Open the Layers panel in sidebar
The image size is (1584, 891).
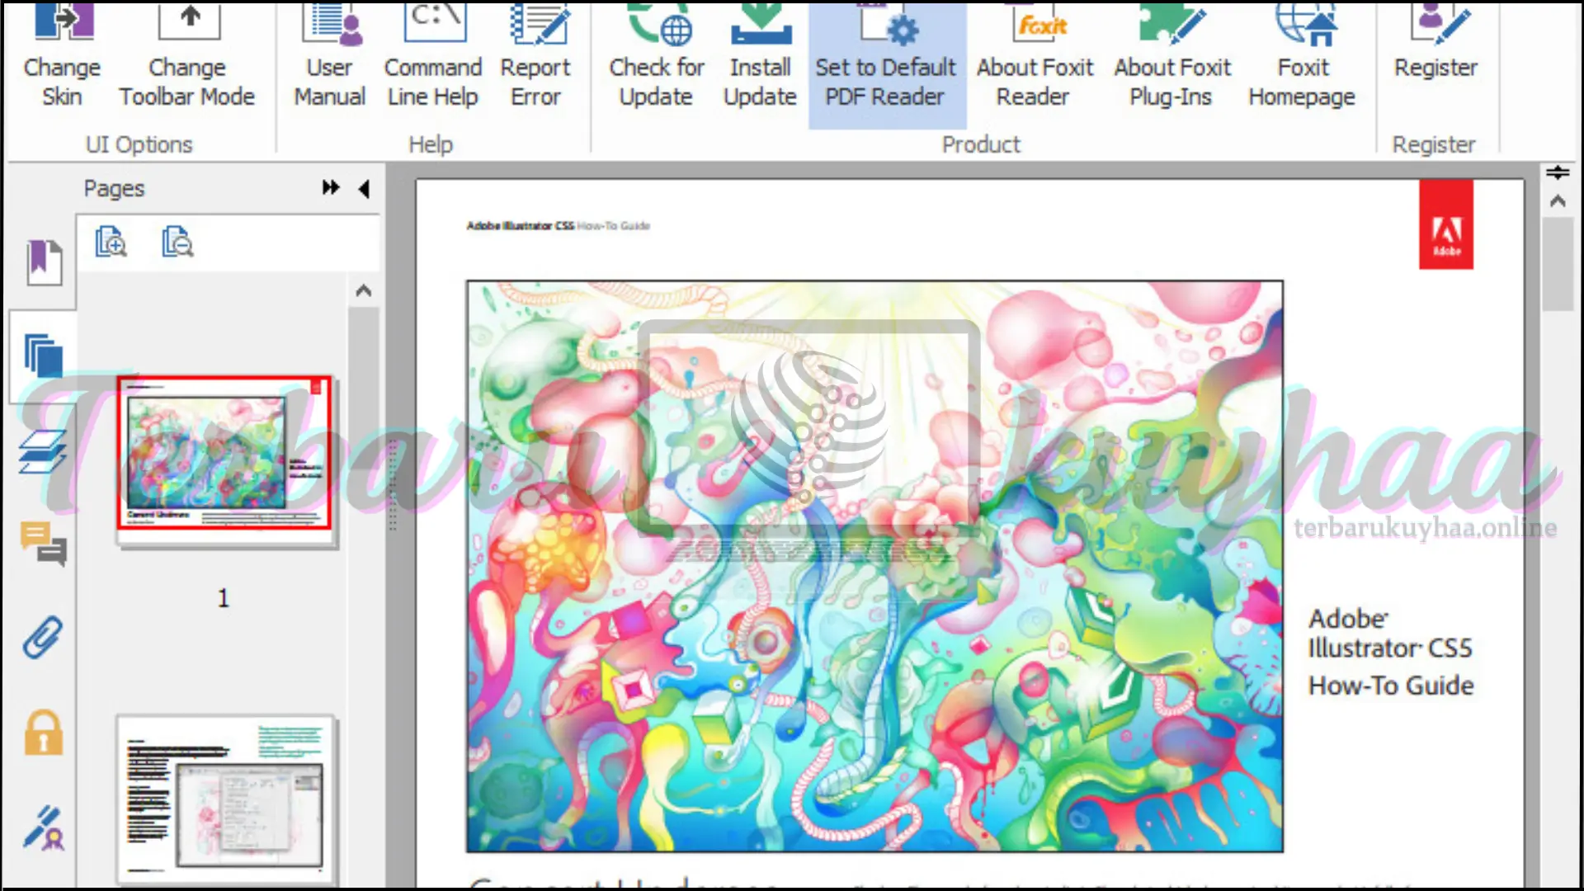pos(44,452)
